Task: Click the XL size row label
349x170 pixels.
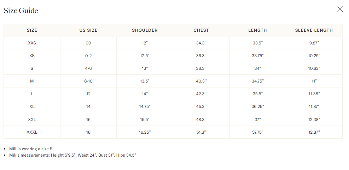Action: pyautogui.click(x=32, y=107)
